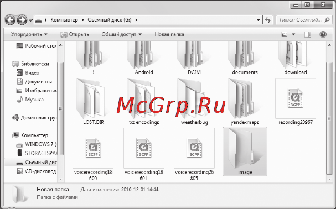Select the txt encodings folder
The height and width of the screenshot is (209, 336).
pyautogui.click(x=144, y=101)
